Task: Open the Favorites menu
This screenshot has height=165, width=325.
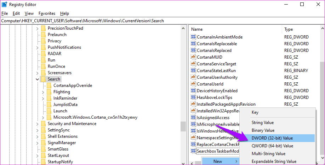Action: pyautogui.click(x=47, y=13)
